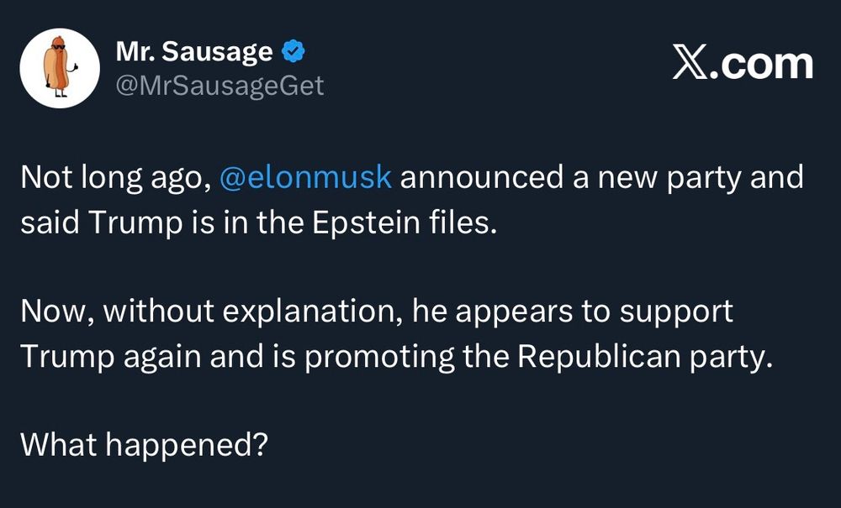Screen dimensions: 841x508
Task: Click the word "support" in the tweet
Action: pos(677,312)
